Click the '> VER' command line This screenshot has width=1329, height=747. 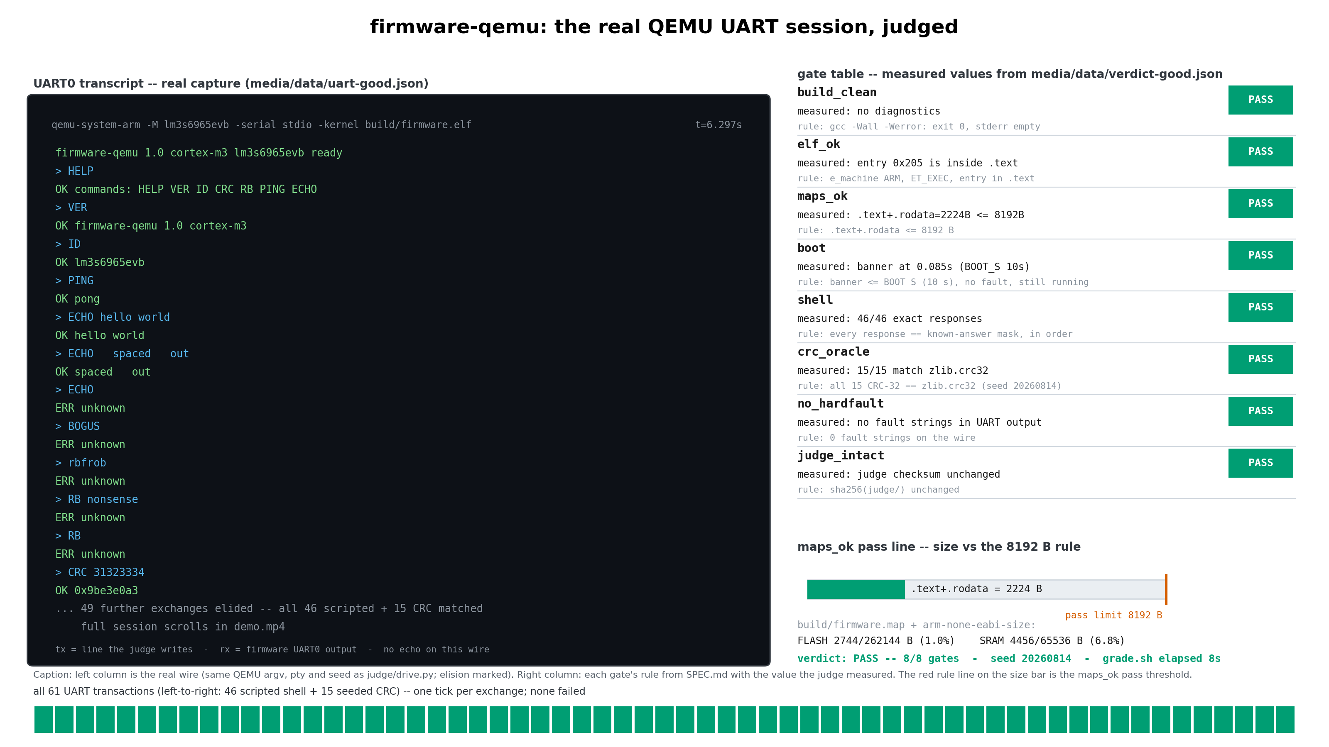click(x=71, y=207)
